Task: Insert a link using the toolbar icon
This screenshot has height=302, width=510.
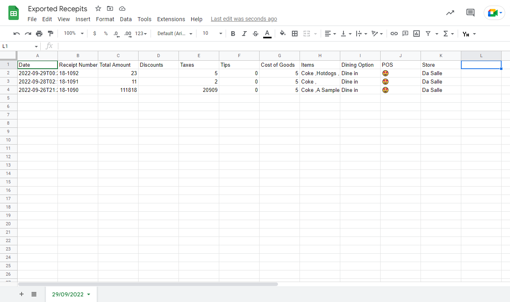Action: [x=394, y=34]
